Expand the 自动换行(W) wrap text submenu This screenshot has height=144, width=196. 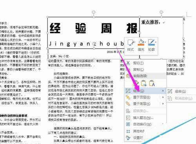tap(145, 124)
